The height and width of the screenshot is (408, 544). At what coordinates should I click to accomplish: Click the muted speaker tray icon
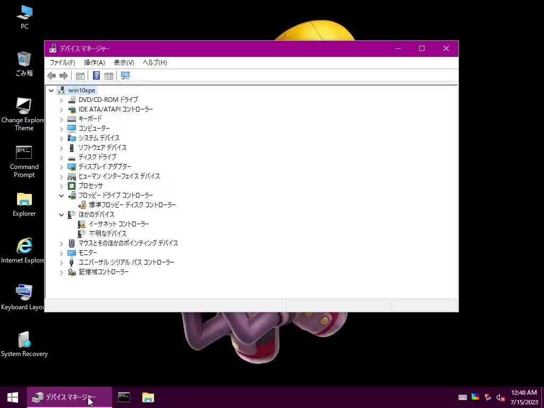point(500,397)
